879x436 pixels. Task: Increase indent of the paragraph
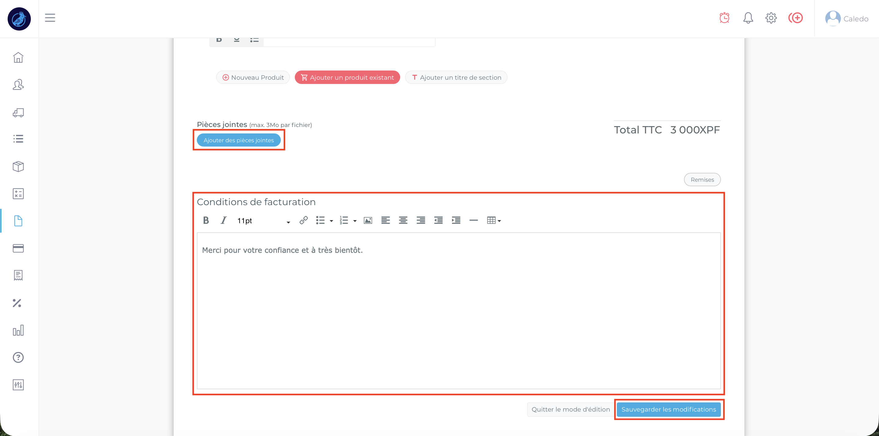point(456,220)
